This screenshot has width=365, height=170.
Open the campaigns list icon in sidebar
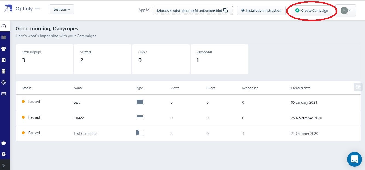point(4,38)
